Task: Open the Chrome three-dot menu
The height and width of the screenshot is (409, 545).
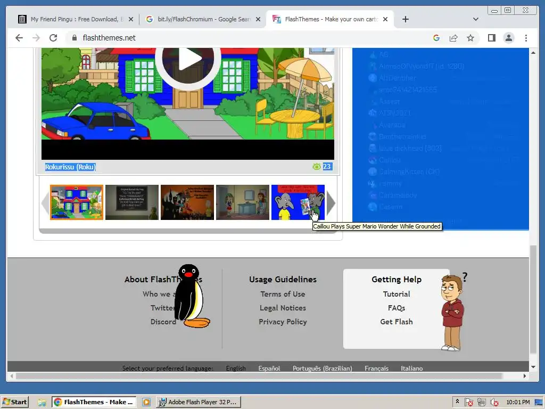Action: (x=526, y=38)
